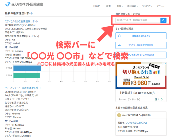Image resolution: width=172 pixels, height=138 pixels.
Task: Click the みんなのネット回線速度 site logo
Action: [24, 4]
